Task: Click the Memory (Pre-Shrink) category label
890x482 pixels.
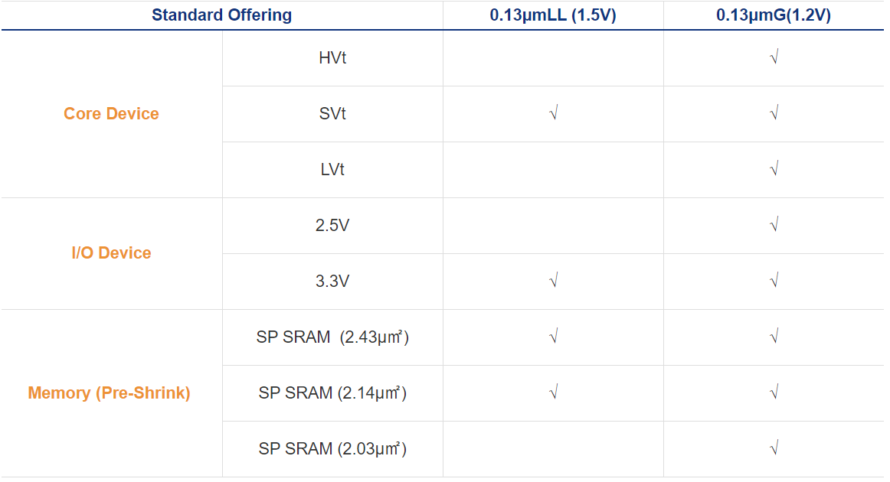Action: tap(110, 393)
